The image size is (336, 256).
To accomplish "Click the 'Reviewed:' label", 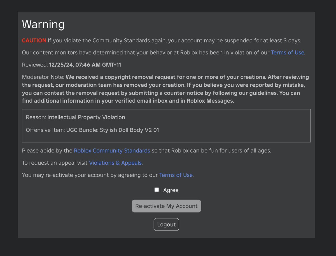I will [x=35, y=65].
